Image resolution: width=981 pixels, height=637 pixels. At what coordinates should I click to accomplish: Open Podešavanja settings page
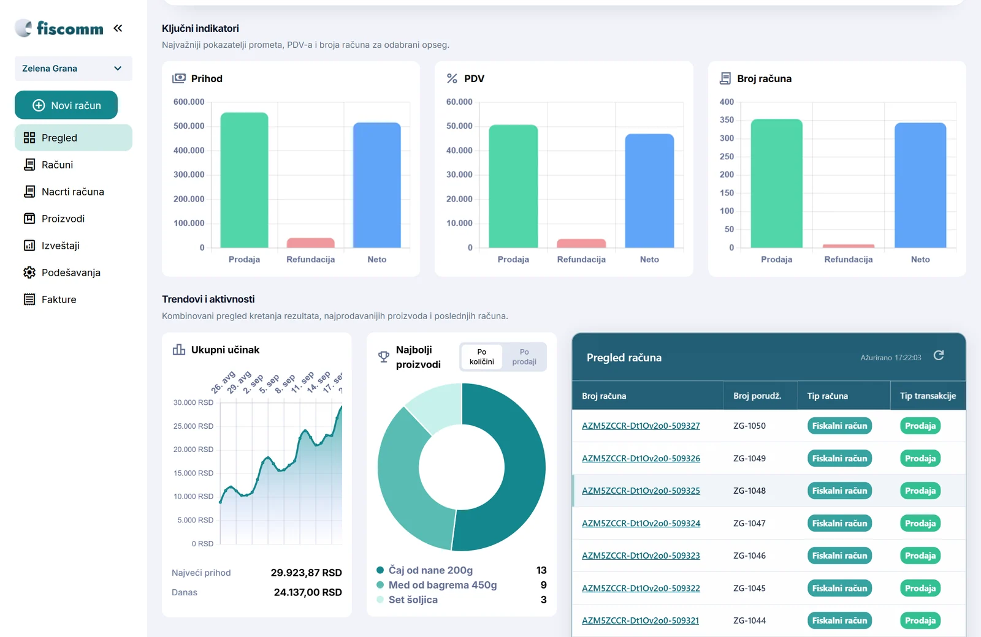[x=74, y=273]
